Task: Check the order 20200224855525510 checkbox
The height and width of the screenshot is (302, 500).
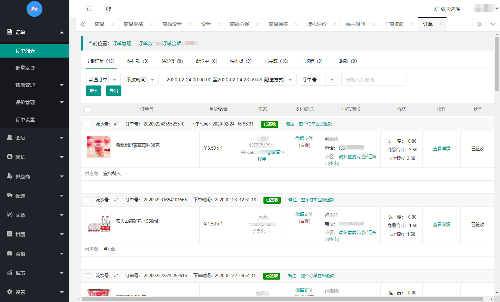Action: click(x=88, y=124)
